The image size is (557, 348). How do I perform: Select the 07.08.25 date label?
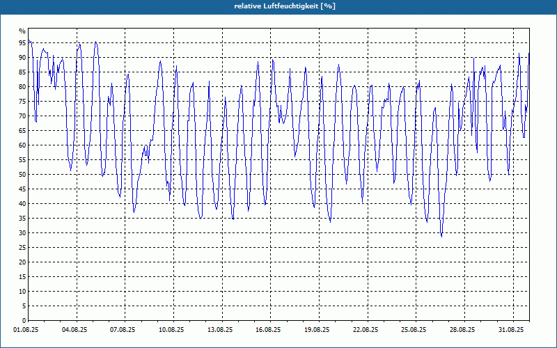[x=123, y=330]
